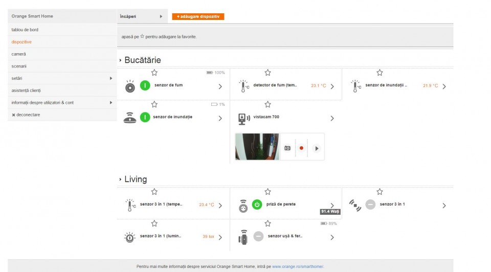Star the Bucătărie senzor de inundații 21.9 °C card
The image size is (491, 272).
(x=380, y=73)
